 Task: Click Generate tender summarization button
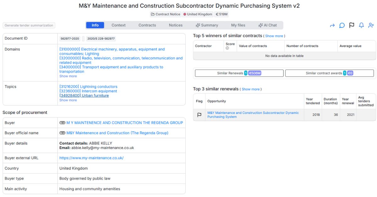tap(29, 25)
